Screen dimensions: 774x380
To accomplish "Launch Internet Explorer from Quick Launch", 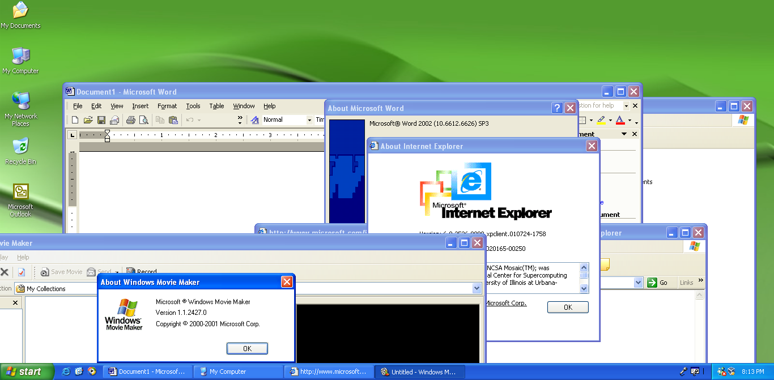I will (66, 372).
